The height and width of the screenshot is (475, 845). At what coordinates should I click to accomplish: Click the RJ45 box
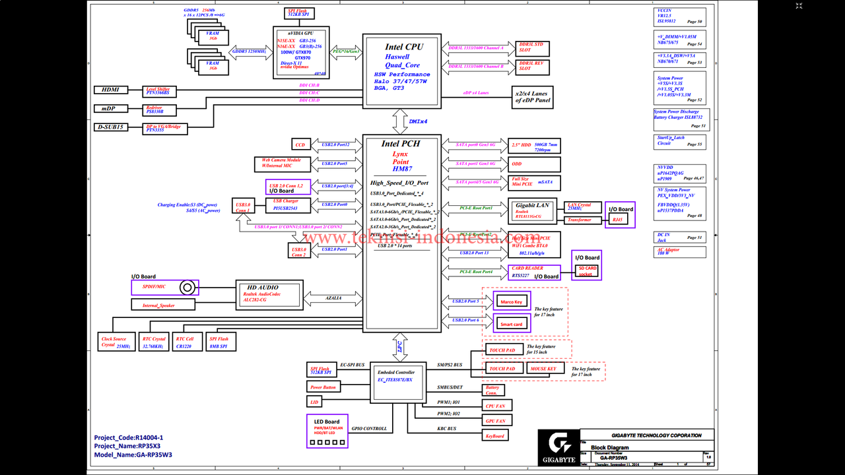point(618,220)
